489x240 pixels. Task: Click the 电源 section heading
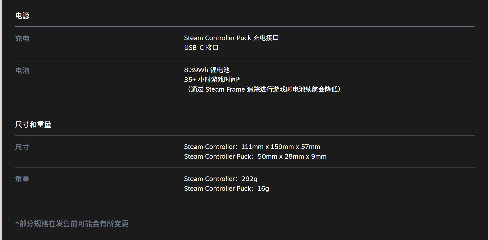coord(22,16)
